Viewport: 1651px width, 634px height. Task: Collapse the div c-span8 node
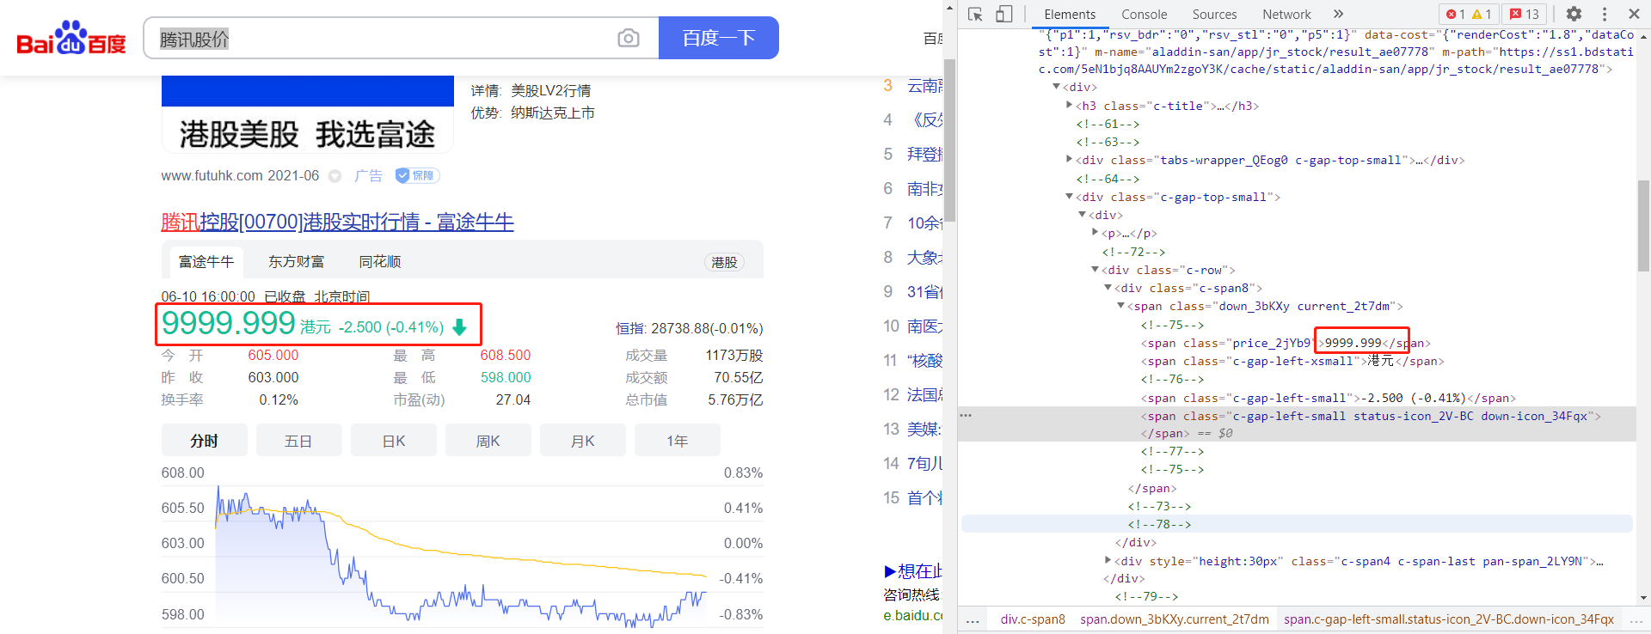[x=1108, y=287]
